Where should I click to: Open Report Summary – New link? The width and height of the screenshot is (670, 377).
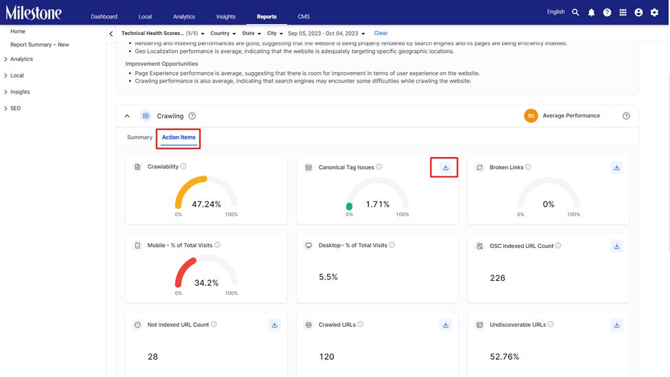(x=39, y=45)
